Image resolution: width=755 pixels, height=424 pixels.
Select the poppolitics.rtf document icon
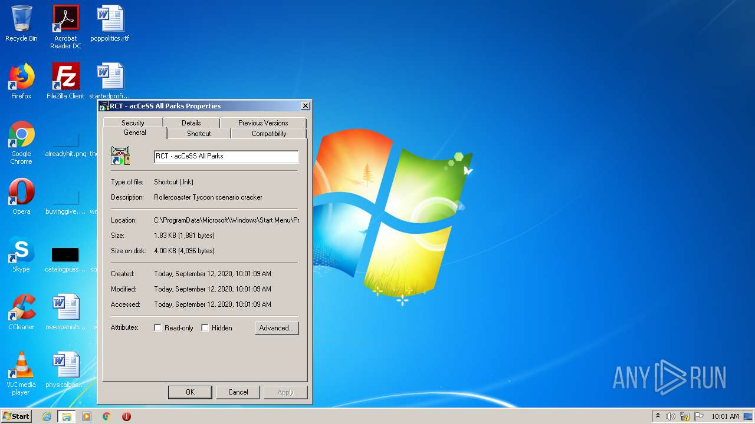point(110,24)
